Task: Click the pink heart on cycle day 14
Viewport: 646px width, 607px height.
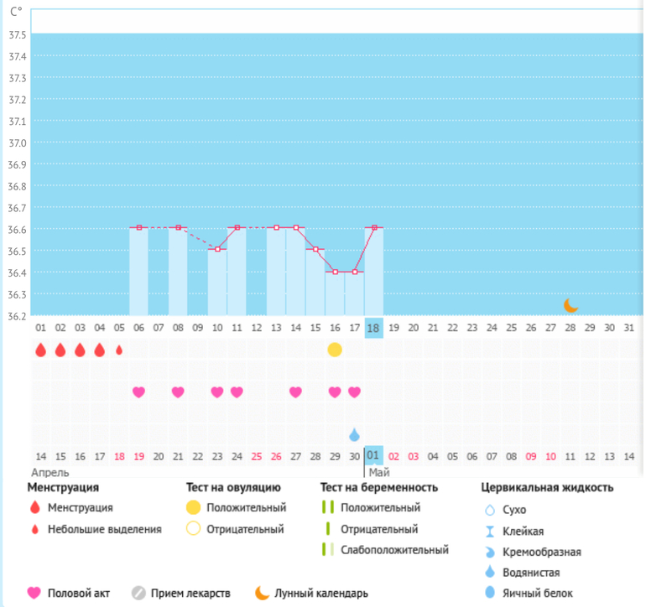Action: [295, 392]
